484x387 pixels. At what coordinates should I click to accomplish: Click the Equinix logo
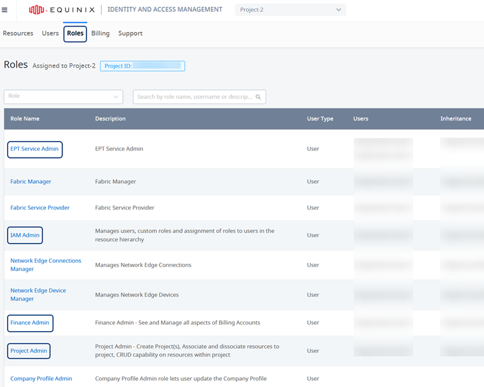point(62,10)
